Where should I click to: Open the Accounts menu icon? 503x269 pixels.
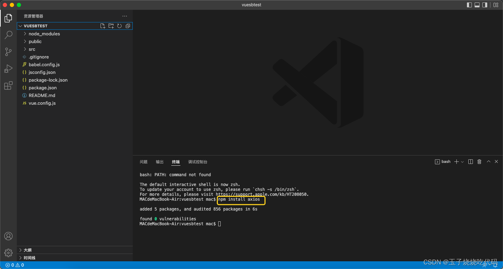click(x=8, y=236)
